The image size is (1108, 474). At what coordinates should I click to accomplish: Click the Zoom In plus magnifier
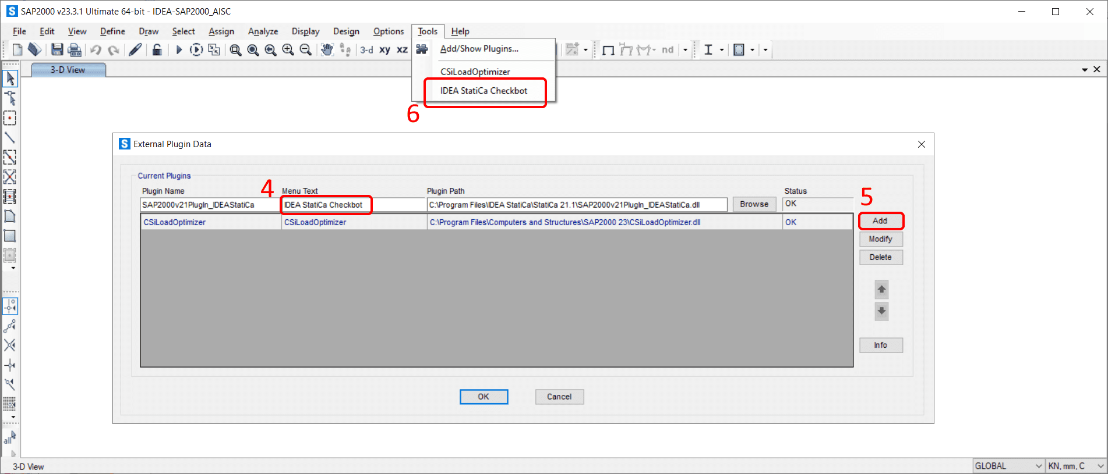[288, 50]
